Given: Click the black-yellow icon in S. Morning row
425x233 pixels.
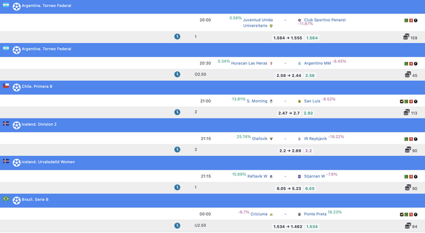Looking at the screenshot, I should 402,101.
